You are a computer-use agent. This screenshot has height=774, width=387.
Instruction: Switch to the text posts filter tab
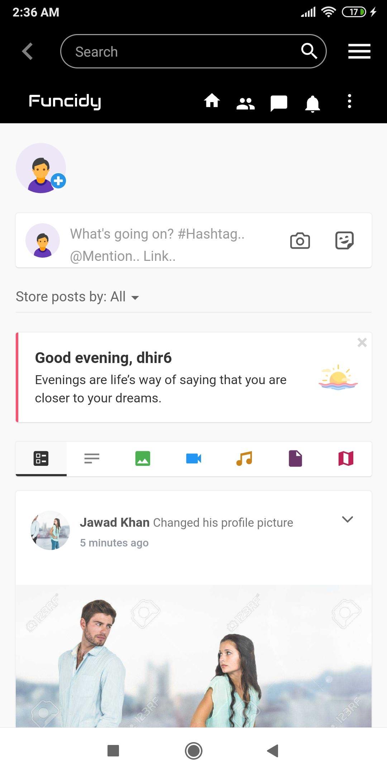click(x=92, y=459)
